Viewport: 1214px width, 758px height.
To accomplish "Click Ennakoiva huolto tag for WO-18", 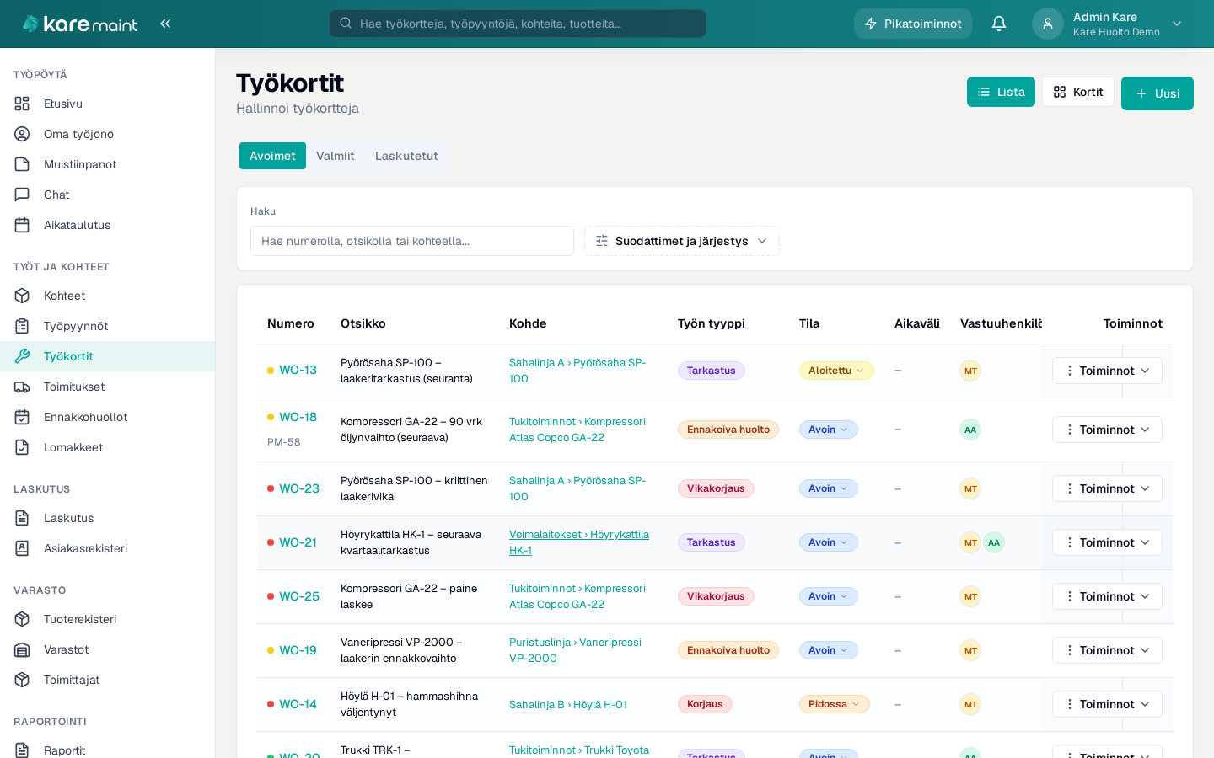I will pos(728,430).
